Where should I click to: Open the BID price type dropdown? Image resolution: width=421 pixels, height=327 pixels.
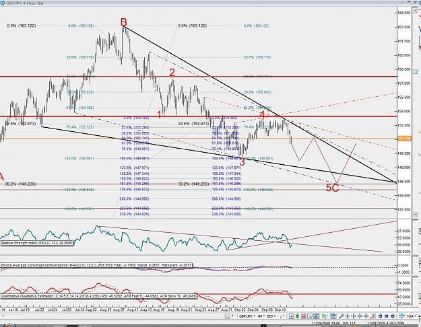(271, 316)
